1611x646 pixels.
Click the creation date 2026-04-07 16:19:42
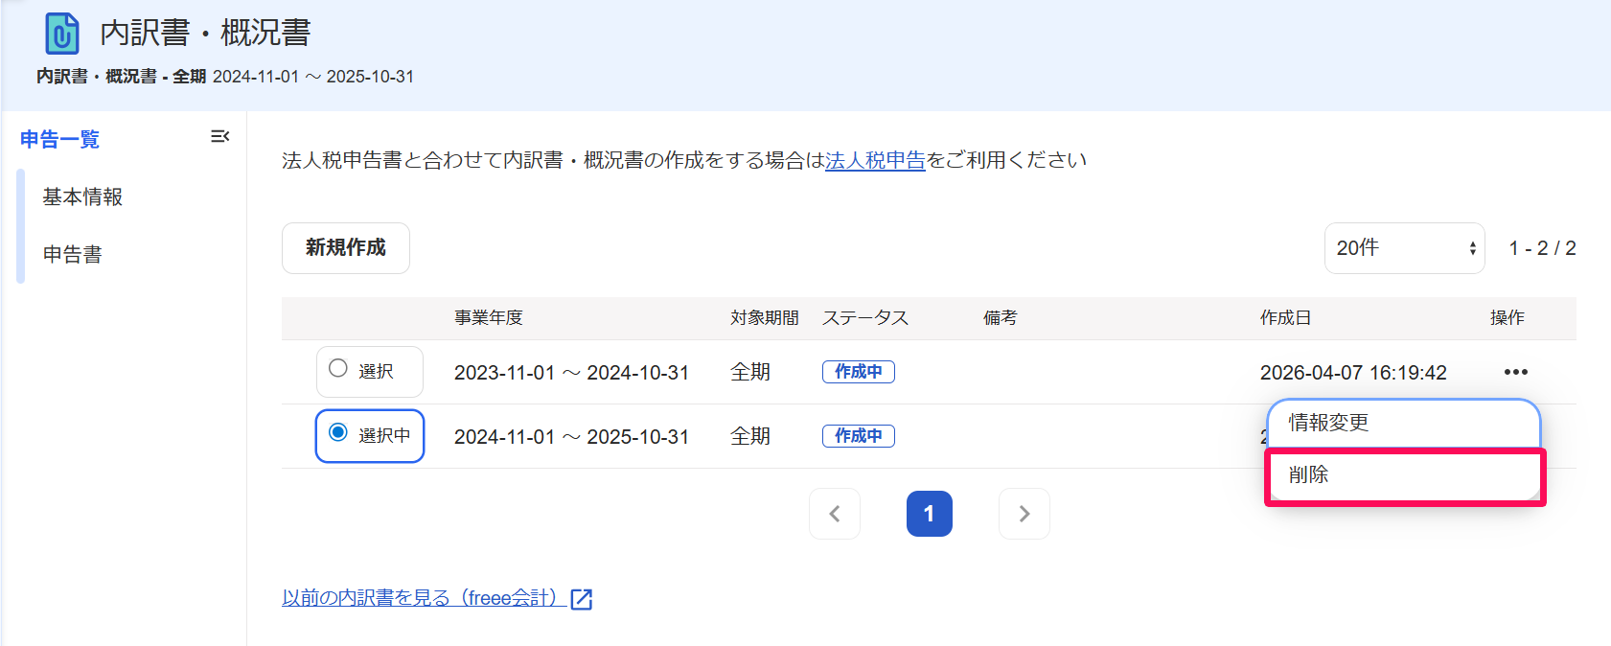(x=1353, y=373)
